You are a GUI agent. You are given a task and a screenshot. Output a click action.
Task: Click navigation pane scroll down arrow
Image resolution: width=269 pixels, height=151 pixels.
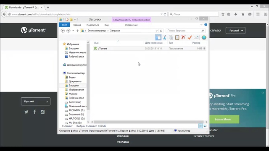pos(88,122)
